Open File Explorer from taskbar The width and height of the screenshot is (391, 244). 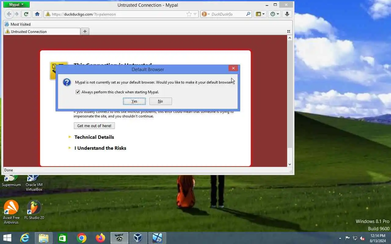coord(44,238)
